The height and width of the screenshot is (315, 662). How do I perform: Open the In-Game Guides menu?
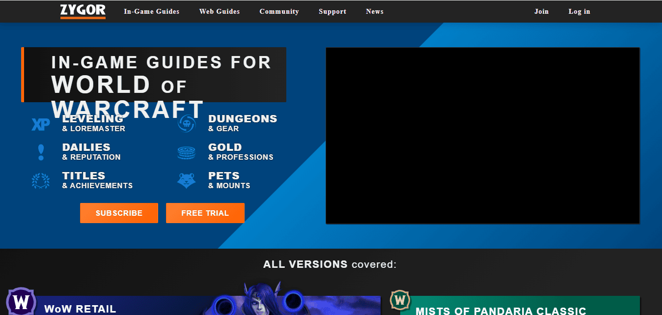point(152,11)
